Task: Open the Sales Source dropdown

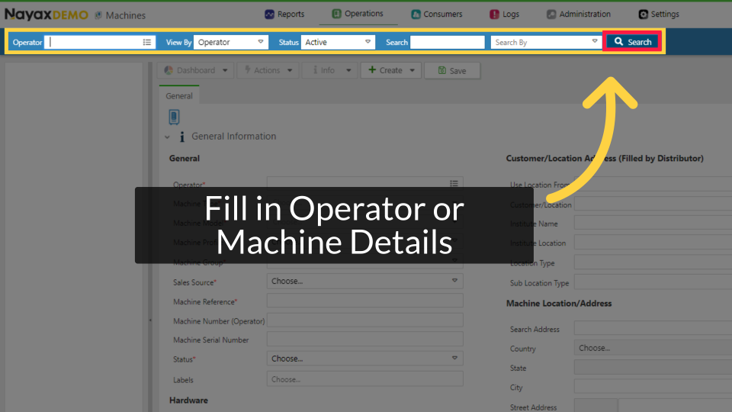Action: click(364, 281)
